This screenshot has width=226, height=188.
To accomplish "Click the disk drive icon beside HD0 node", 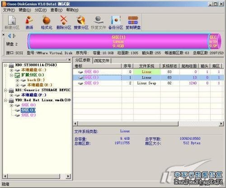I will click(x=11, y=65).
